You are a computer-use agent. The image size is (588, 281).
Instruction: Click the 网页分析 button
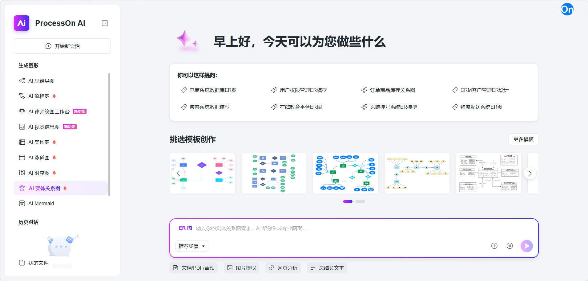click(x=283, y=268)
